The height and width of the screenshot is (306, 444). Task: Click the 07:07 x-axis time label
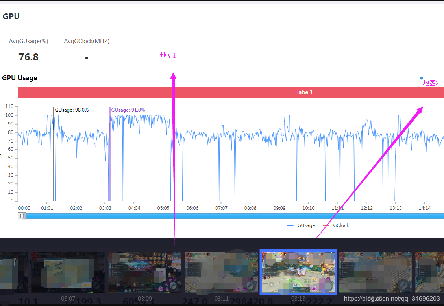click(221, 208)
